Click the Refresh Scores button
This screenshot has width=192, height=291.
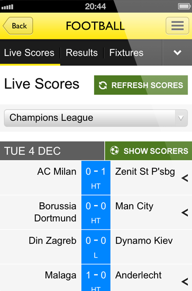pyautogui.click(x=141, y=85)
